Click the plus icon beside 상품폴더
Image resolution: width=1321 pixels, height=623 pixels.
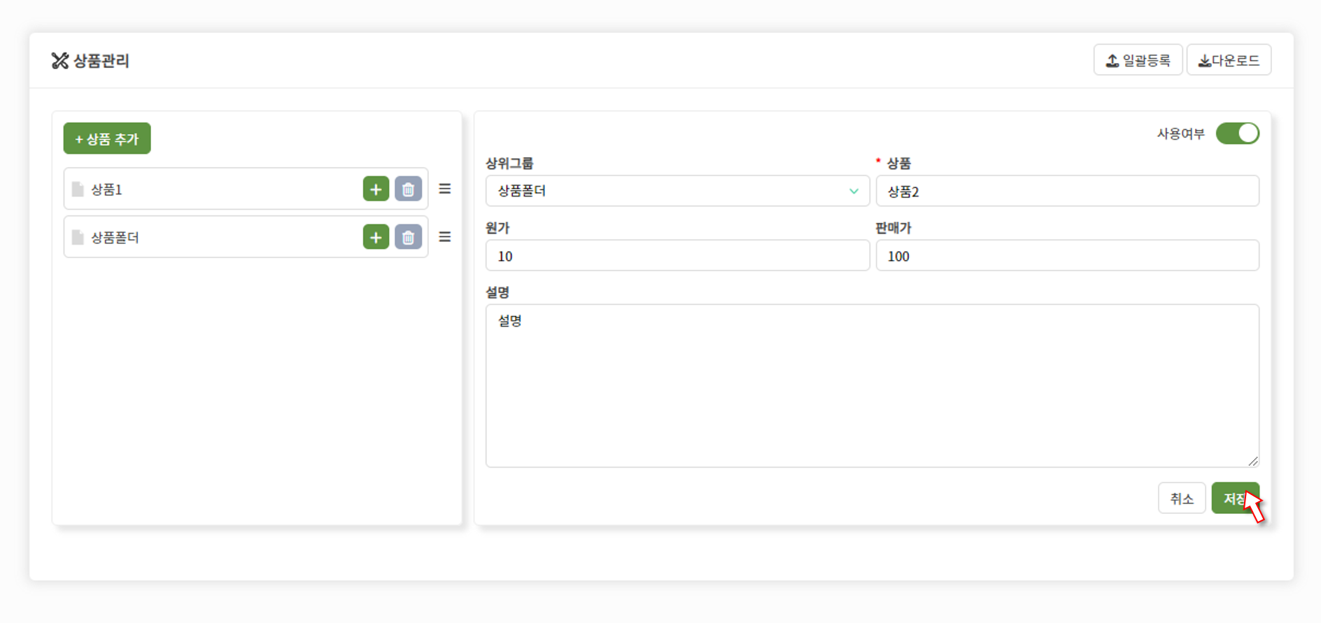pyautogui.click(x=376, y=237)
